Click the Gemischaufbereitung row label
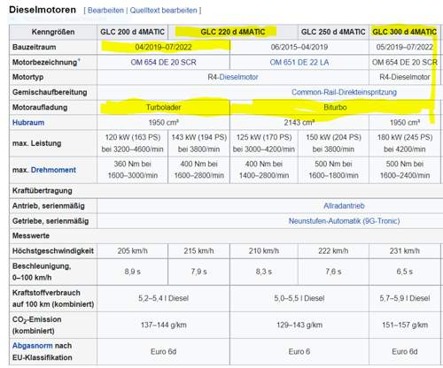Screen dimensions: 443x368 53,92
